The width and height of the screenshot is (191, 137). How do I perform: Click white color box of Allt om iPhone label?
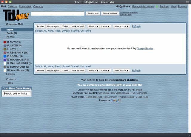point(5,71)
